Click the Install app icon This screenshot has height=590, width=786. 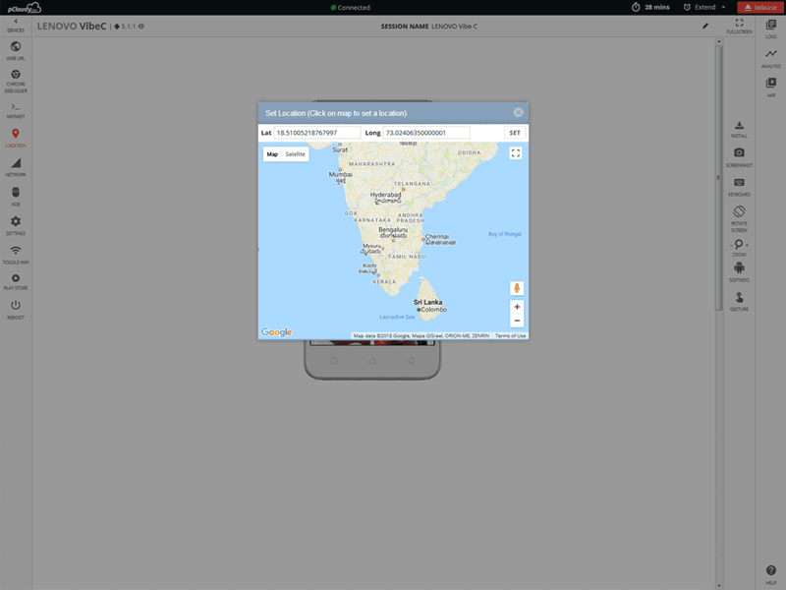[x=739, y=126]
